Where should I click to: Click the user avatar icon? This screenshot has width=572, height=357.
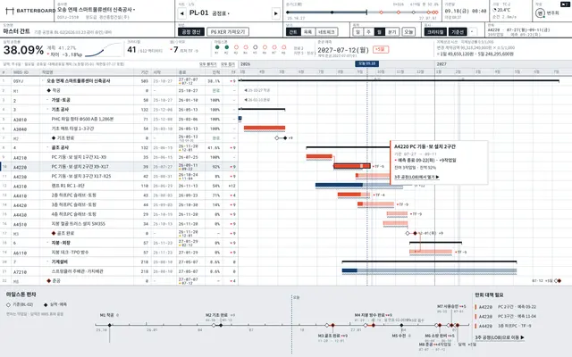[540, 13]
